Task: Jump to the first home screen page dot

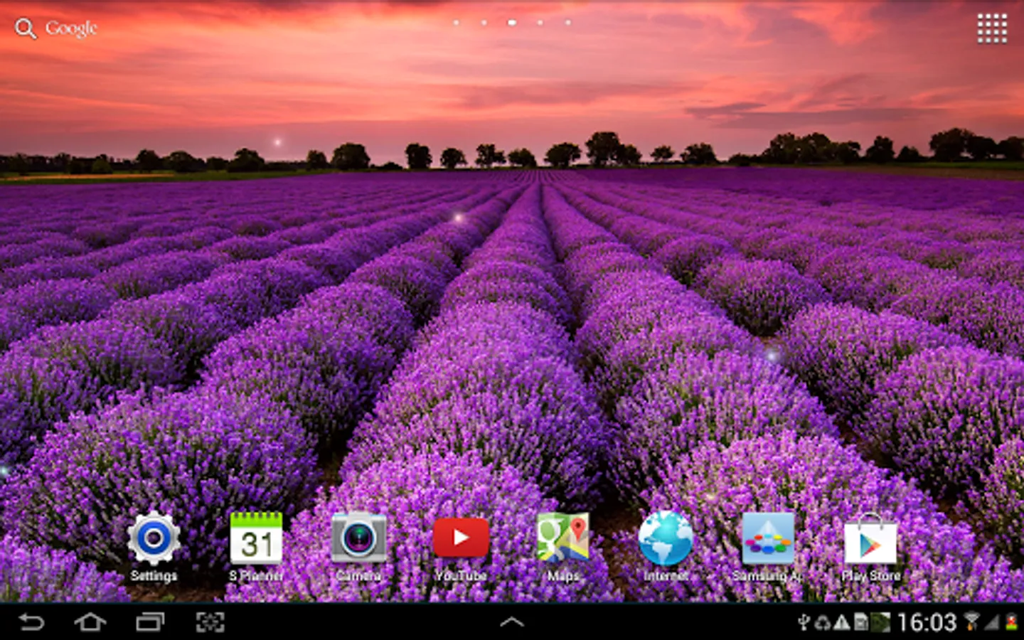Action: [x=456, y=23]
